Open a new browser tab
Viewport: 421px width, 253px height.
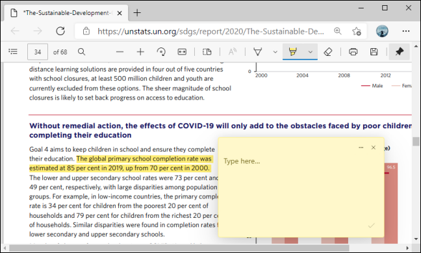pos(137,12)
